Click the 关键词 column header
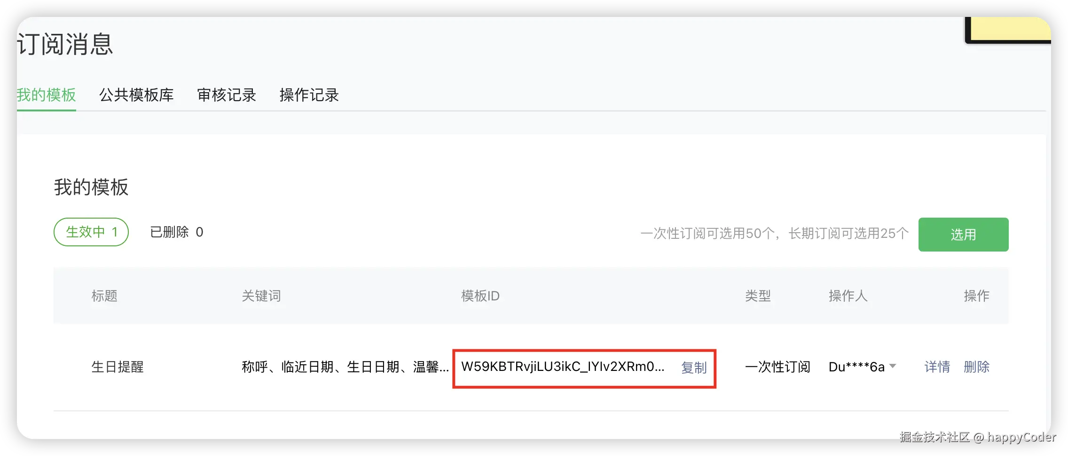Viewport: 1068px width, 456px height. (x=261, y=296)
